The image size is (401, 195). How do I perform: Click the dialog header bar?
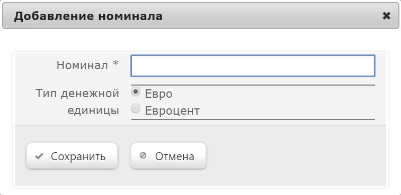click(200, 16)
